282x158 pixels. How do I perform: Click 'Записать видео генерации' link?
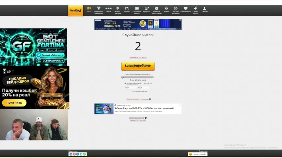138,99
